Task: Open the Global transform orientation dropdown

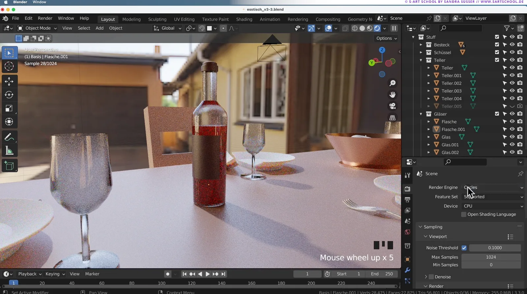Action: 168,28
